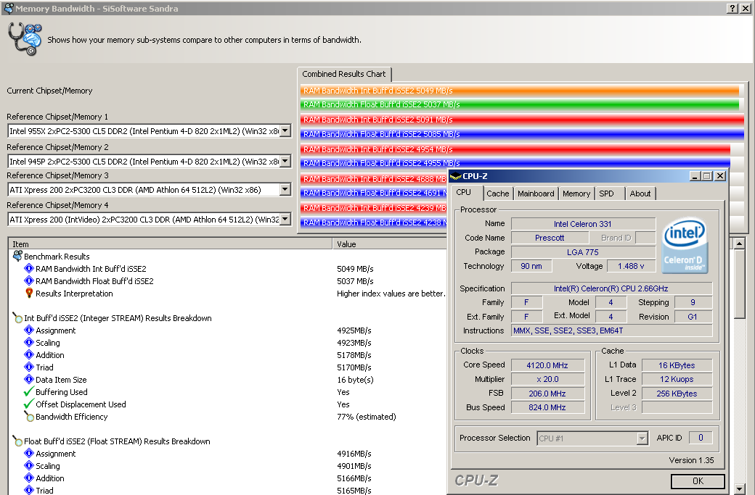This screenshot has width=755, height=495.
Task: Select the Combined Results Chart tab
Action: [344, 74]
